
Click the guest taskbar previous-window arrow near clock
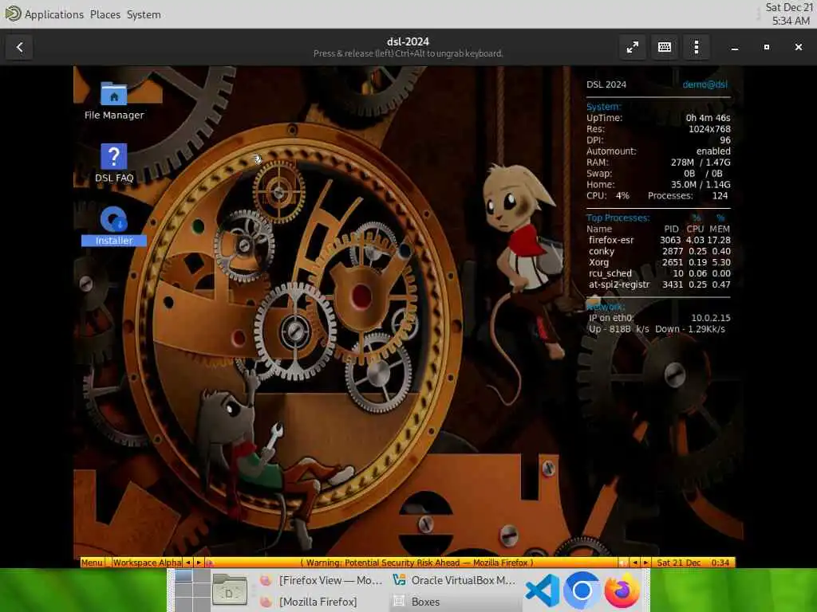point(634,563)
